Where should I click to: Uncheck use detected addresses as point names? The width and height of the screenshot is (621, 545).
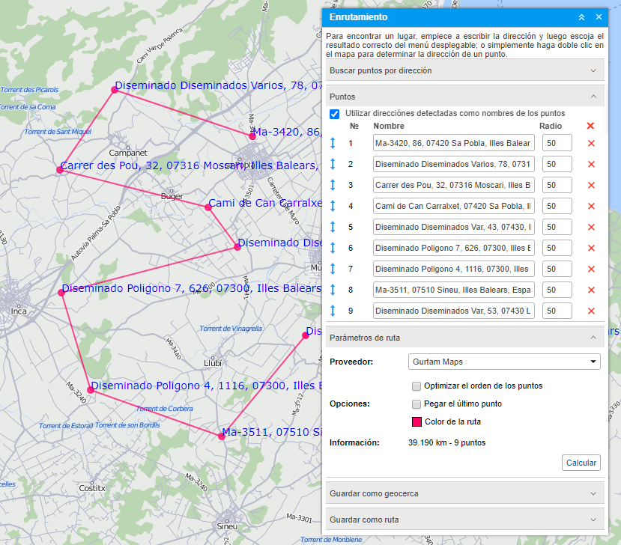tap(335, 114)
